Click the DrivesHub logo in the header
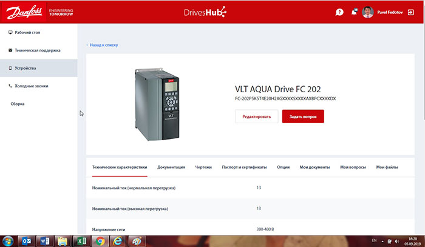Image resolution: width=425 pixels, height=247 pixels. click(205, 12)
